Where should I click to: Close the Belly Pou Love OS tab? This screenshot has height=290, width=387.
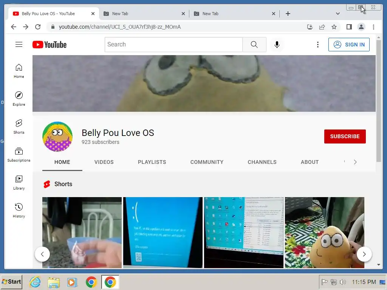93,14
